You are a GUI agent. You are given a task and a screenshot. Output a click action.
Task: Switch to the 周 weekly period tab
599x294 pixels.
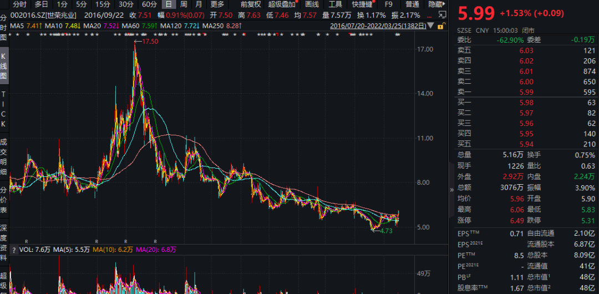(184, 4)
